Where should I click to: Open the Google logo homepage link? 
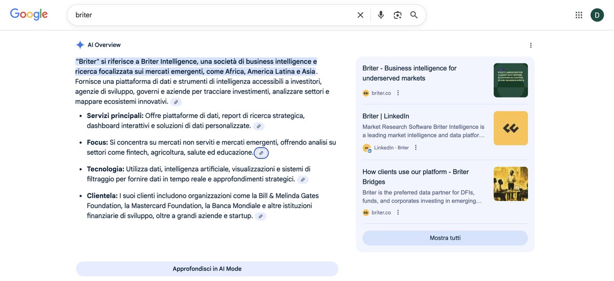pyautogui.click(x=29, y=14)
